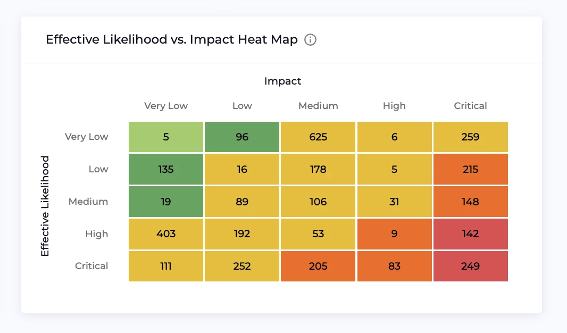Click the cell with value 111

click(166, 266)
